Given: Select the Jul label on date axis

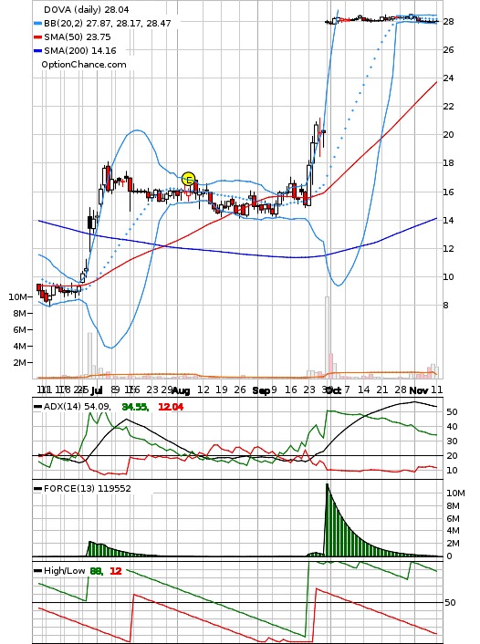Looking at the screenshot, I should pos(96,390).
